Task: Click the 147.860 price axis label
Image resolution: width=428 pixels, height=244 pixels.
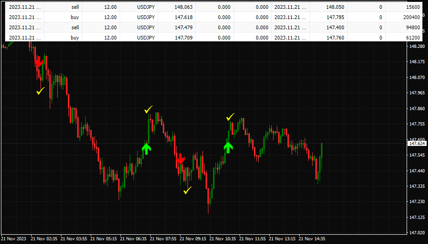Action: [x=417, y=108]
